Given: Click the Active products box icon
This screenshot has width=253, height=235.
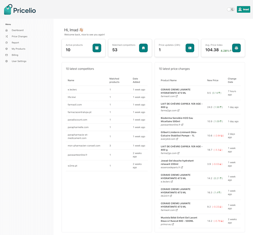Looking at the screenshot, I should [97, 48].
